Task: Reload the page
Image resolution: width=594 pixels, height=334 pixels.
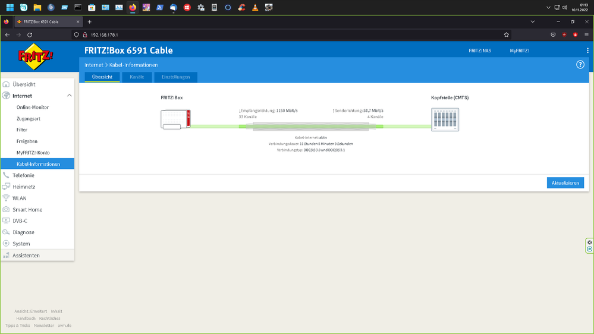Action: 30,35
